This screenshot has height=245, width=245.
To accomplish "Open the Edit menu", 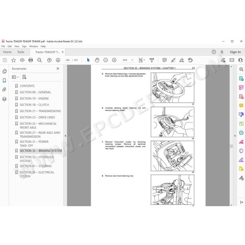I will coord(9,47).
